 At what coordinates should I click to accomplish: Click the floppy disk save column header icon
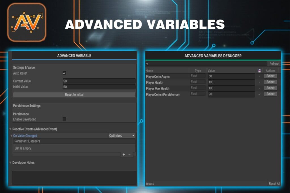click(x=260, y=70)
